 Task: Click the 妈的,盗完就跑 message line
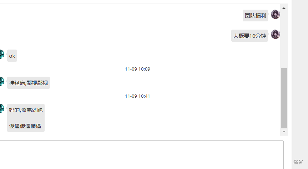(26, 110)
